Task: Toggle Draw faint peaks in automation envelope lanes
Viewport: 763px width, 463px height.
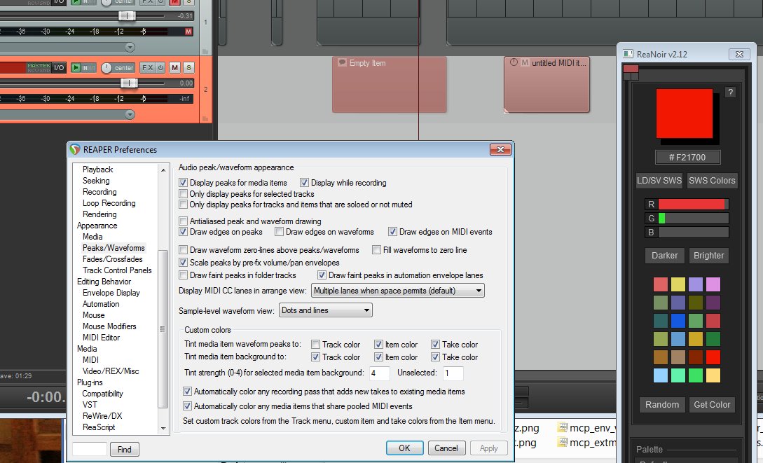Action: 322,275
